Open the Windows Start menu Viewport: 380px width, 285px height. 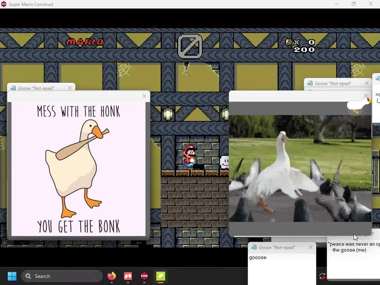click(x=12, y=276)
